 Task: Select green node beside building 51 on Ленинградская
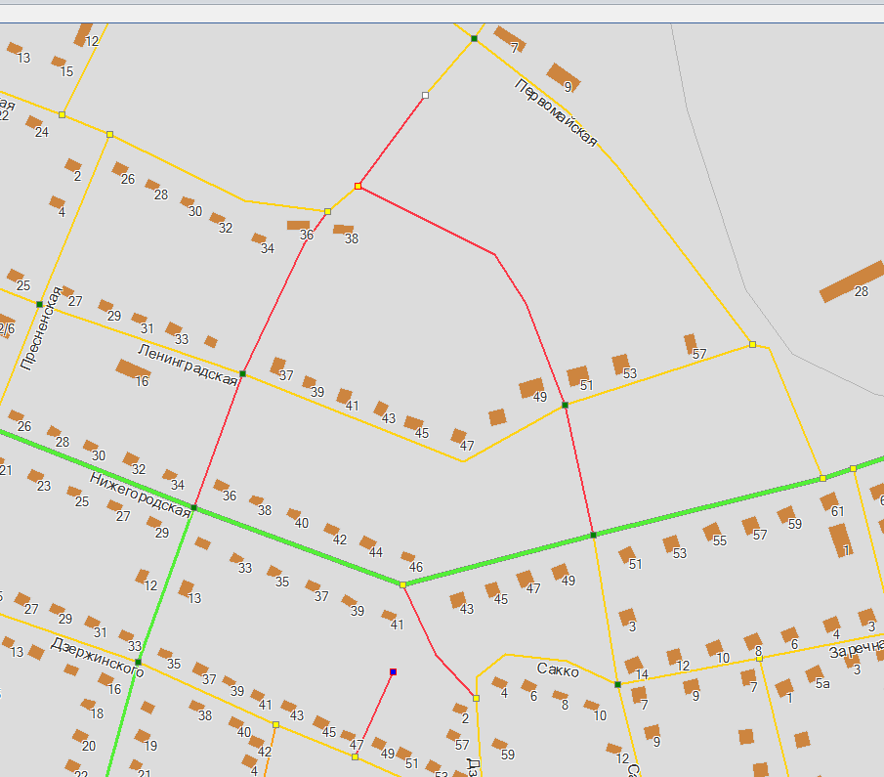coord(565,405)
